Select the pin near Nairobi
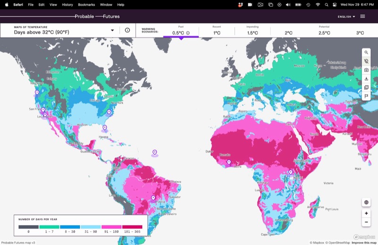378x245 pixels. [291, 172]
